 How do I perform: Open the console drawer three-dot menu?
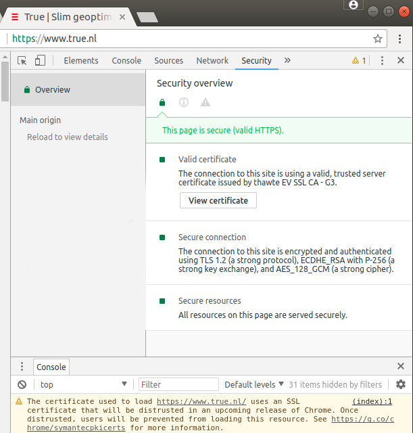(22, 367)
